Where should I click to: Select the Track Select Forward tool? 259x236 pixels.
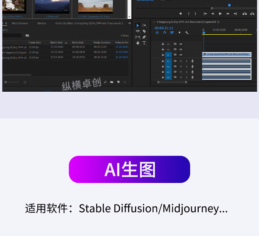tap(144, 25)
